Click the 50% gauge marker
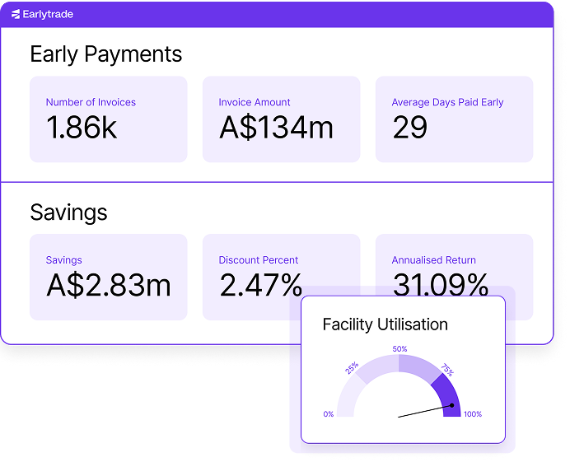Image resolution: width=570 pixels, height=462 pixels. (399, 349)
